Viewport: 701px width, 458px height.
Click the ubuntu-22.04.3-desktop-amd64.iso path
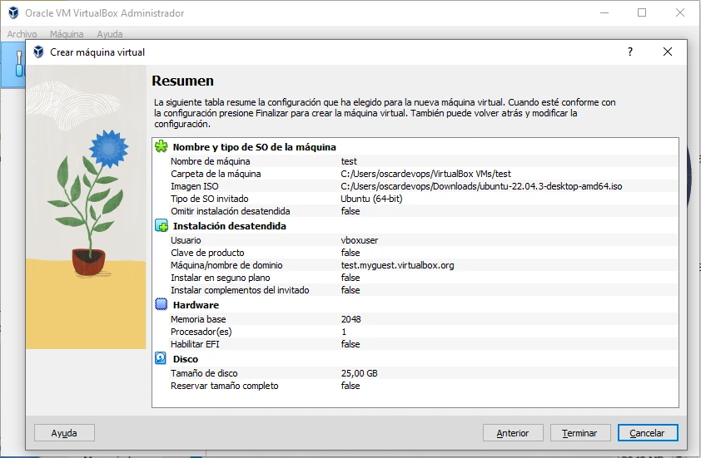[x=481, y=186]
